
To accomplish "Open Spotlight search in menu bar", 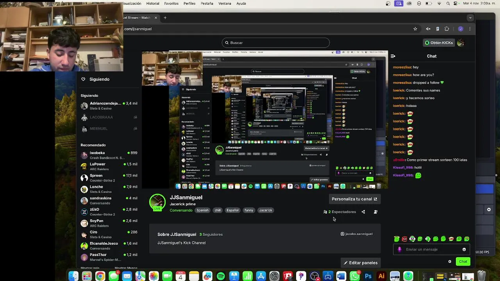I will [x=448, y=4].
